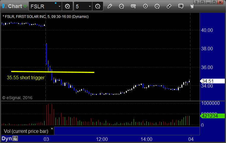
Task: Click the 1000000 volume axis label
Action: click(x=211, y=103)
